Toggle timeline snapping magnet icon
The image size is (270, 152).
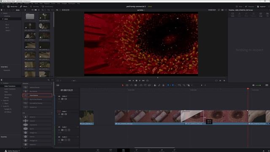[155, 85]
